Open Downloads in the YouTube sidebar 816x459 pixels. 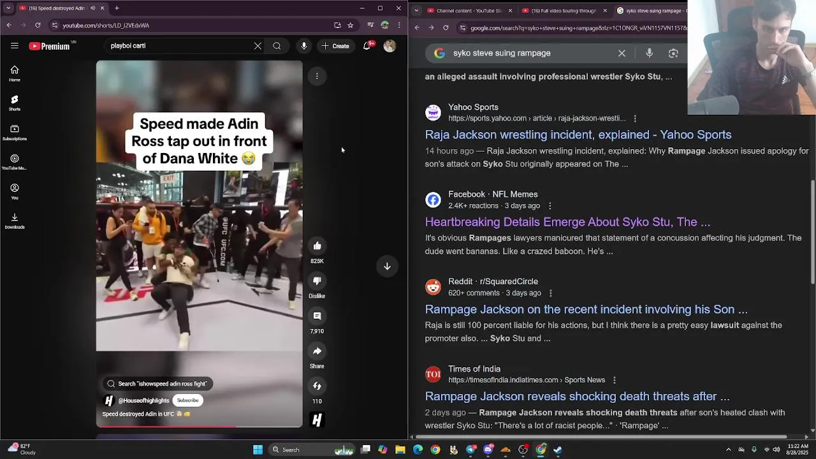pyautogui.click(x=15, y=221)
